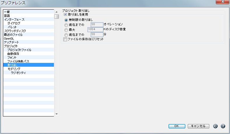Screen dimensions: 230x134
Task: Select the アップデート category
Action: pyautogui.click(x=29, y=42)
